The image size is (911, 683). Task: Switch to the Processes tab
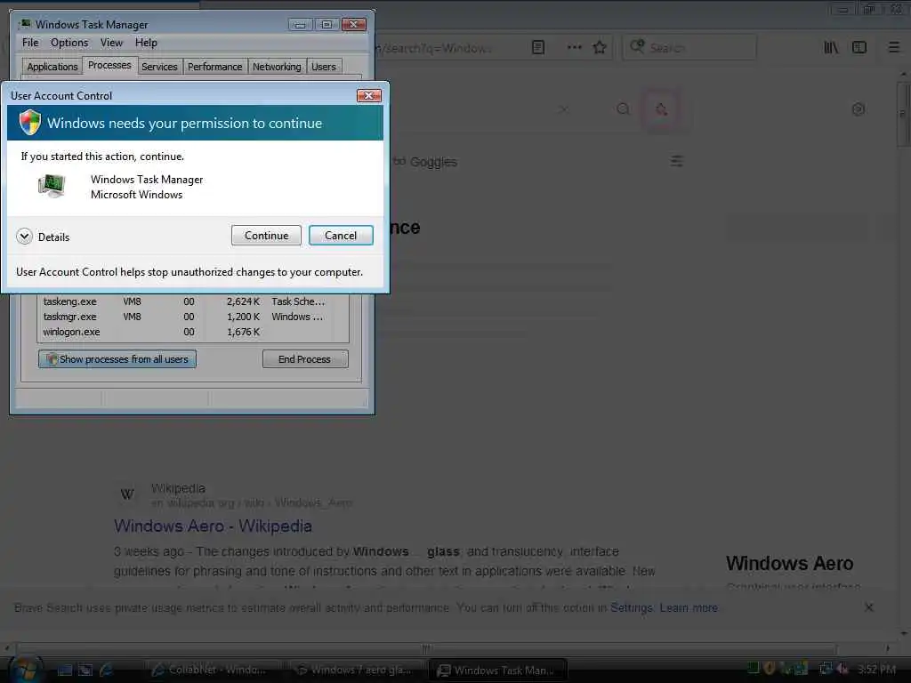(x=109, y=65)
